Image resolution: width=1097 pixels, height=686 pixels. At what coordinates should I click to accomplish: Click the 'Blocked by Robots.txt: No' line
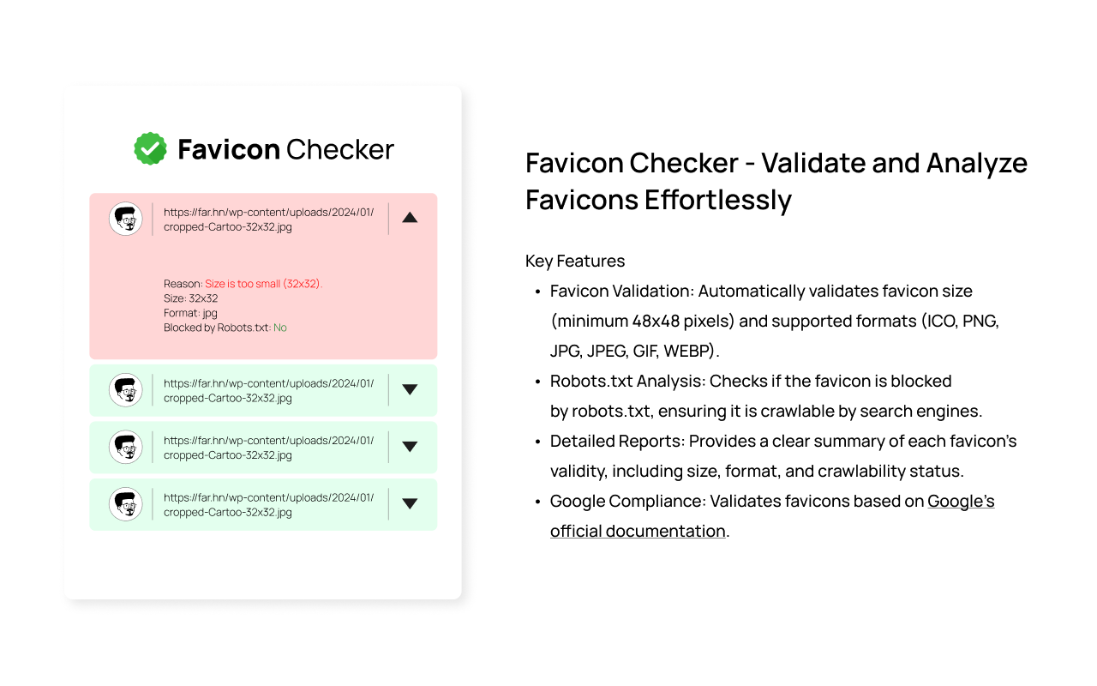[225, 328]
